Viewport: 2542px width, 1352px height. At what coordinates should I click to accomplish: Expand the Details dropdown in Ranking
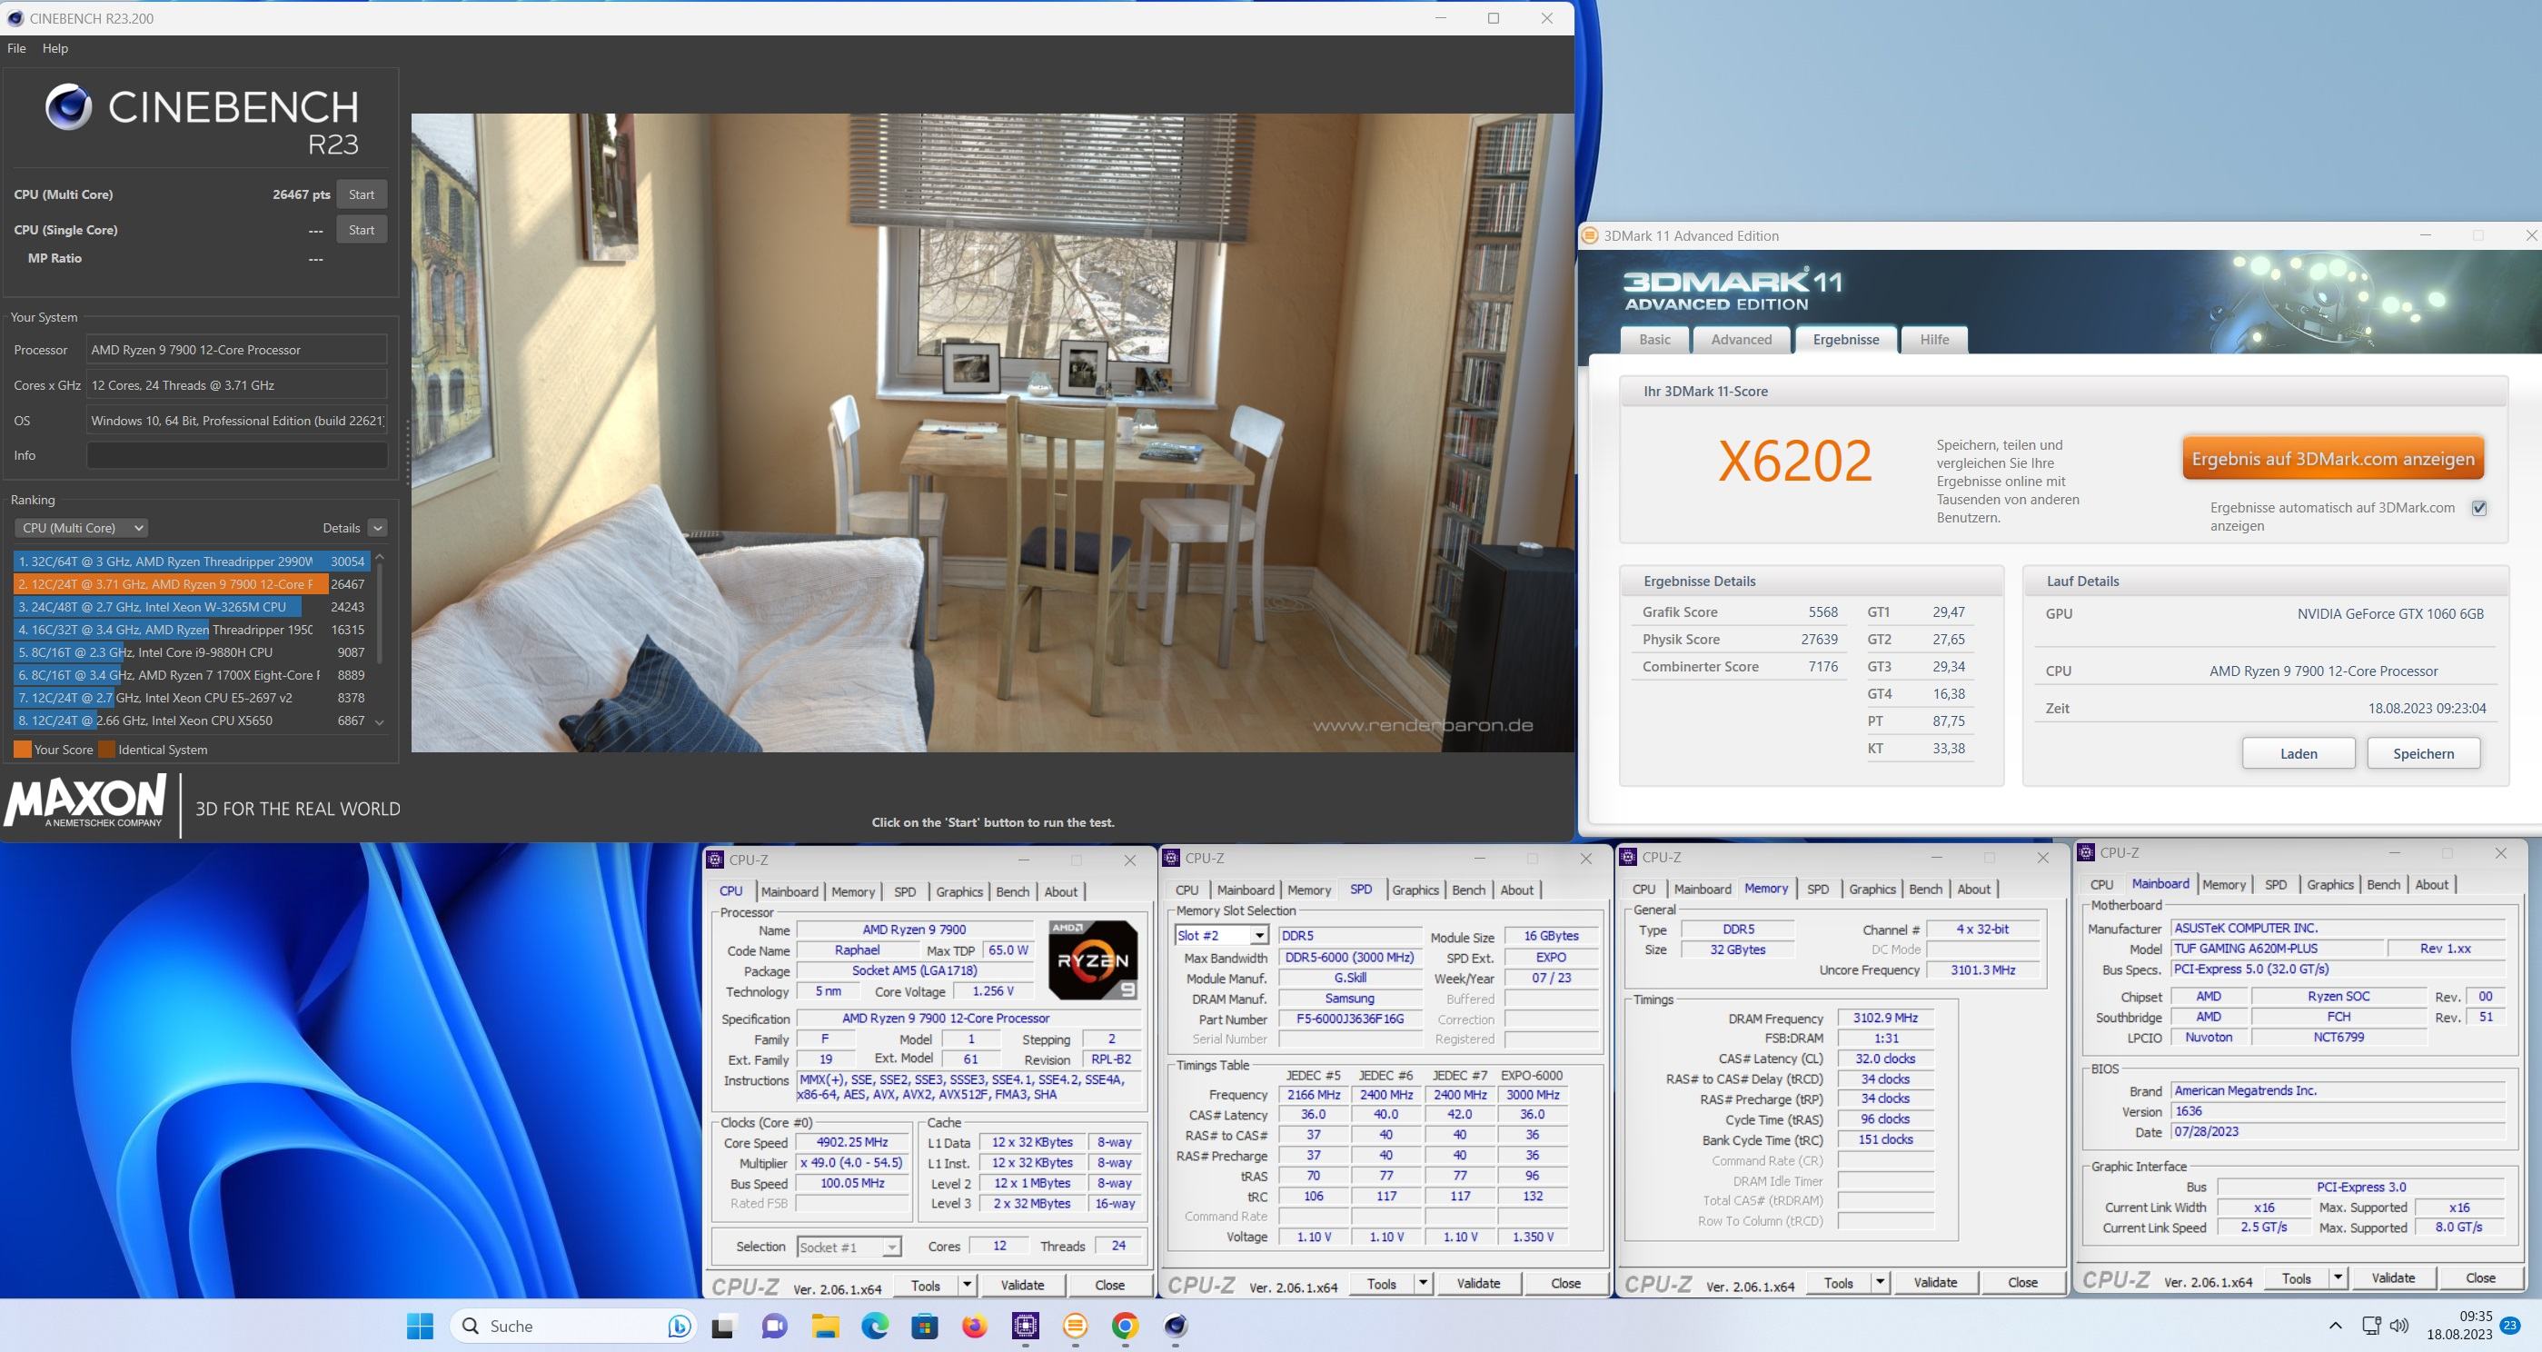click(377, 528)
